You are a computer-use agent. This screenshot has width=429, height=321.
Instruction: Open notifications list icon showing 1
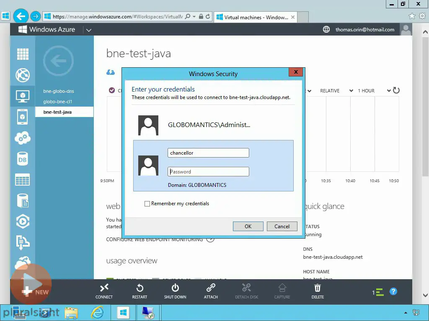tap(378, 292)
